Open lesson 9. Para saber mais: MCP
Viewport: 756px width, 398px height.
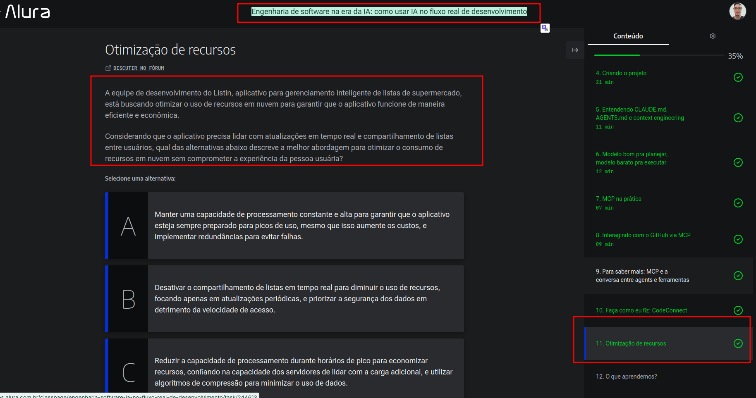642,276
